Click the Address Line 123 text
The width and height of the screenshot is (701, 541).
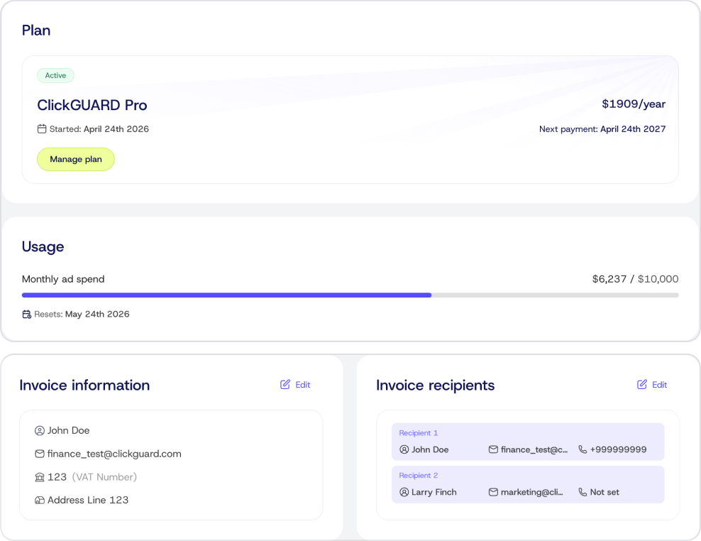coord(88,501)
